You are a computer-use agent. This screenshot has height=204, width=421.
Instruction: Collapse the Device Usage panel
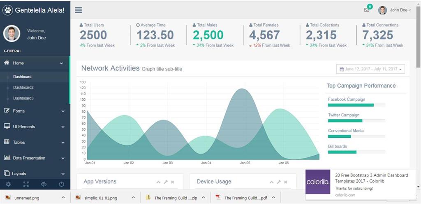click(x=272, y=182)
